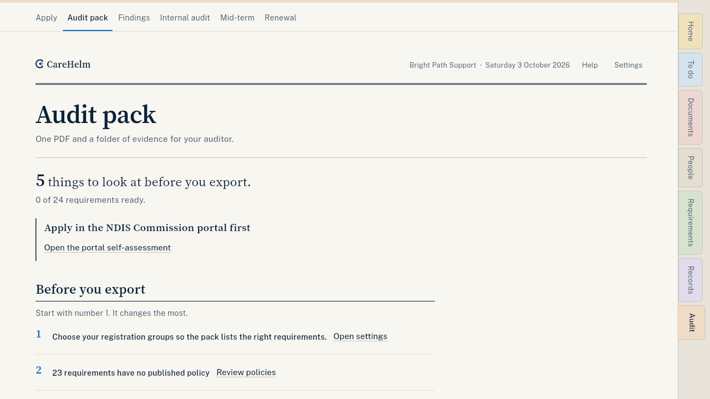
Task: Click the Audit pack page heading
Action: 96,115
